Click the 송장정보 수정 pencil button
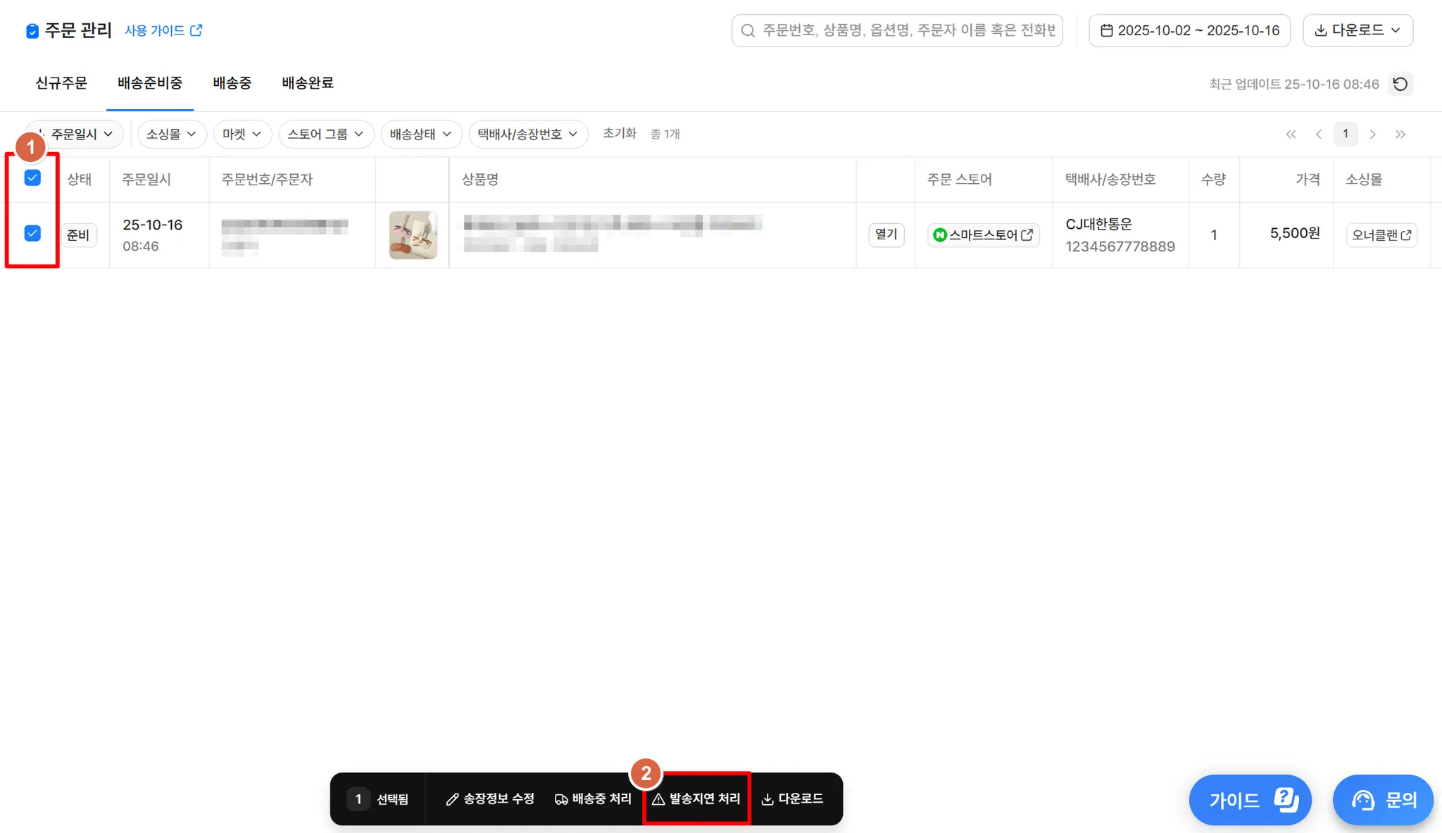The width and height of the screenshot is (1442, 833). pos(490,798)
